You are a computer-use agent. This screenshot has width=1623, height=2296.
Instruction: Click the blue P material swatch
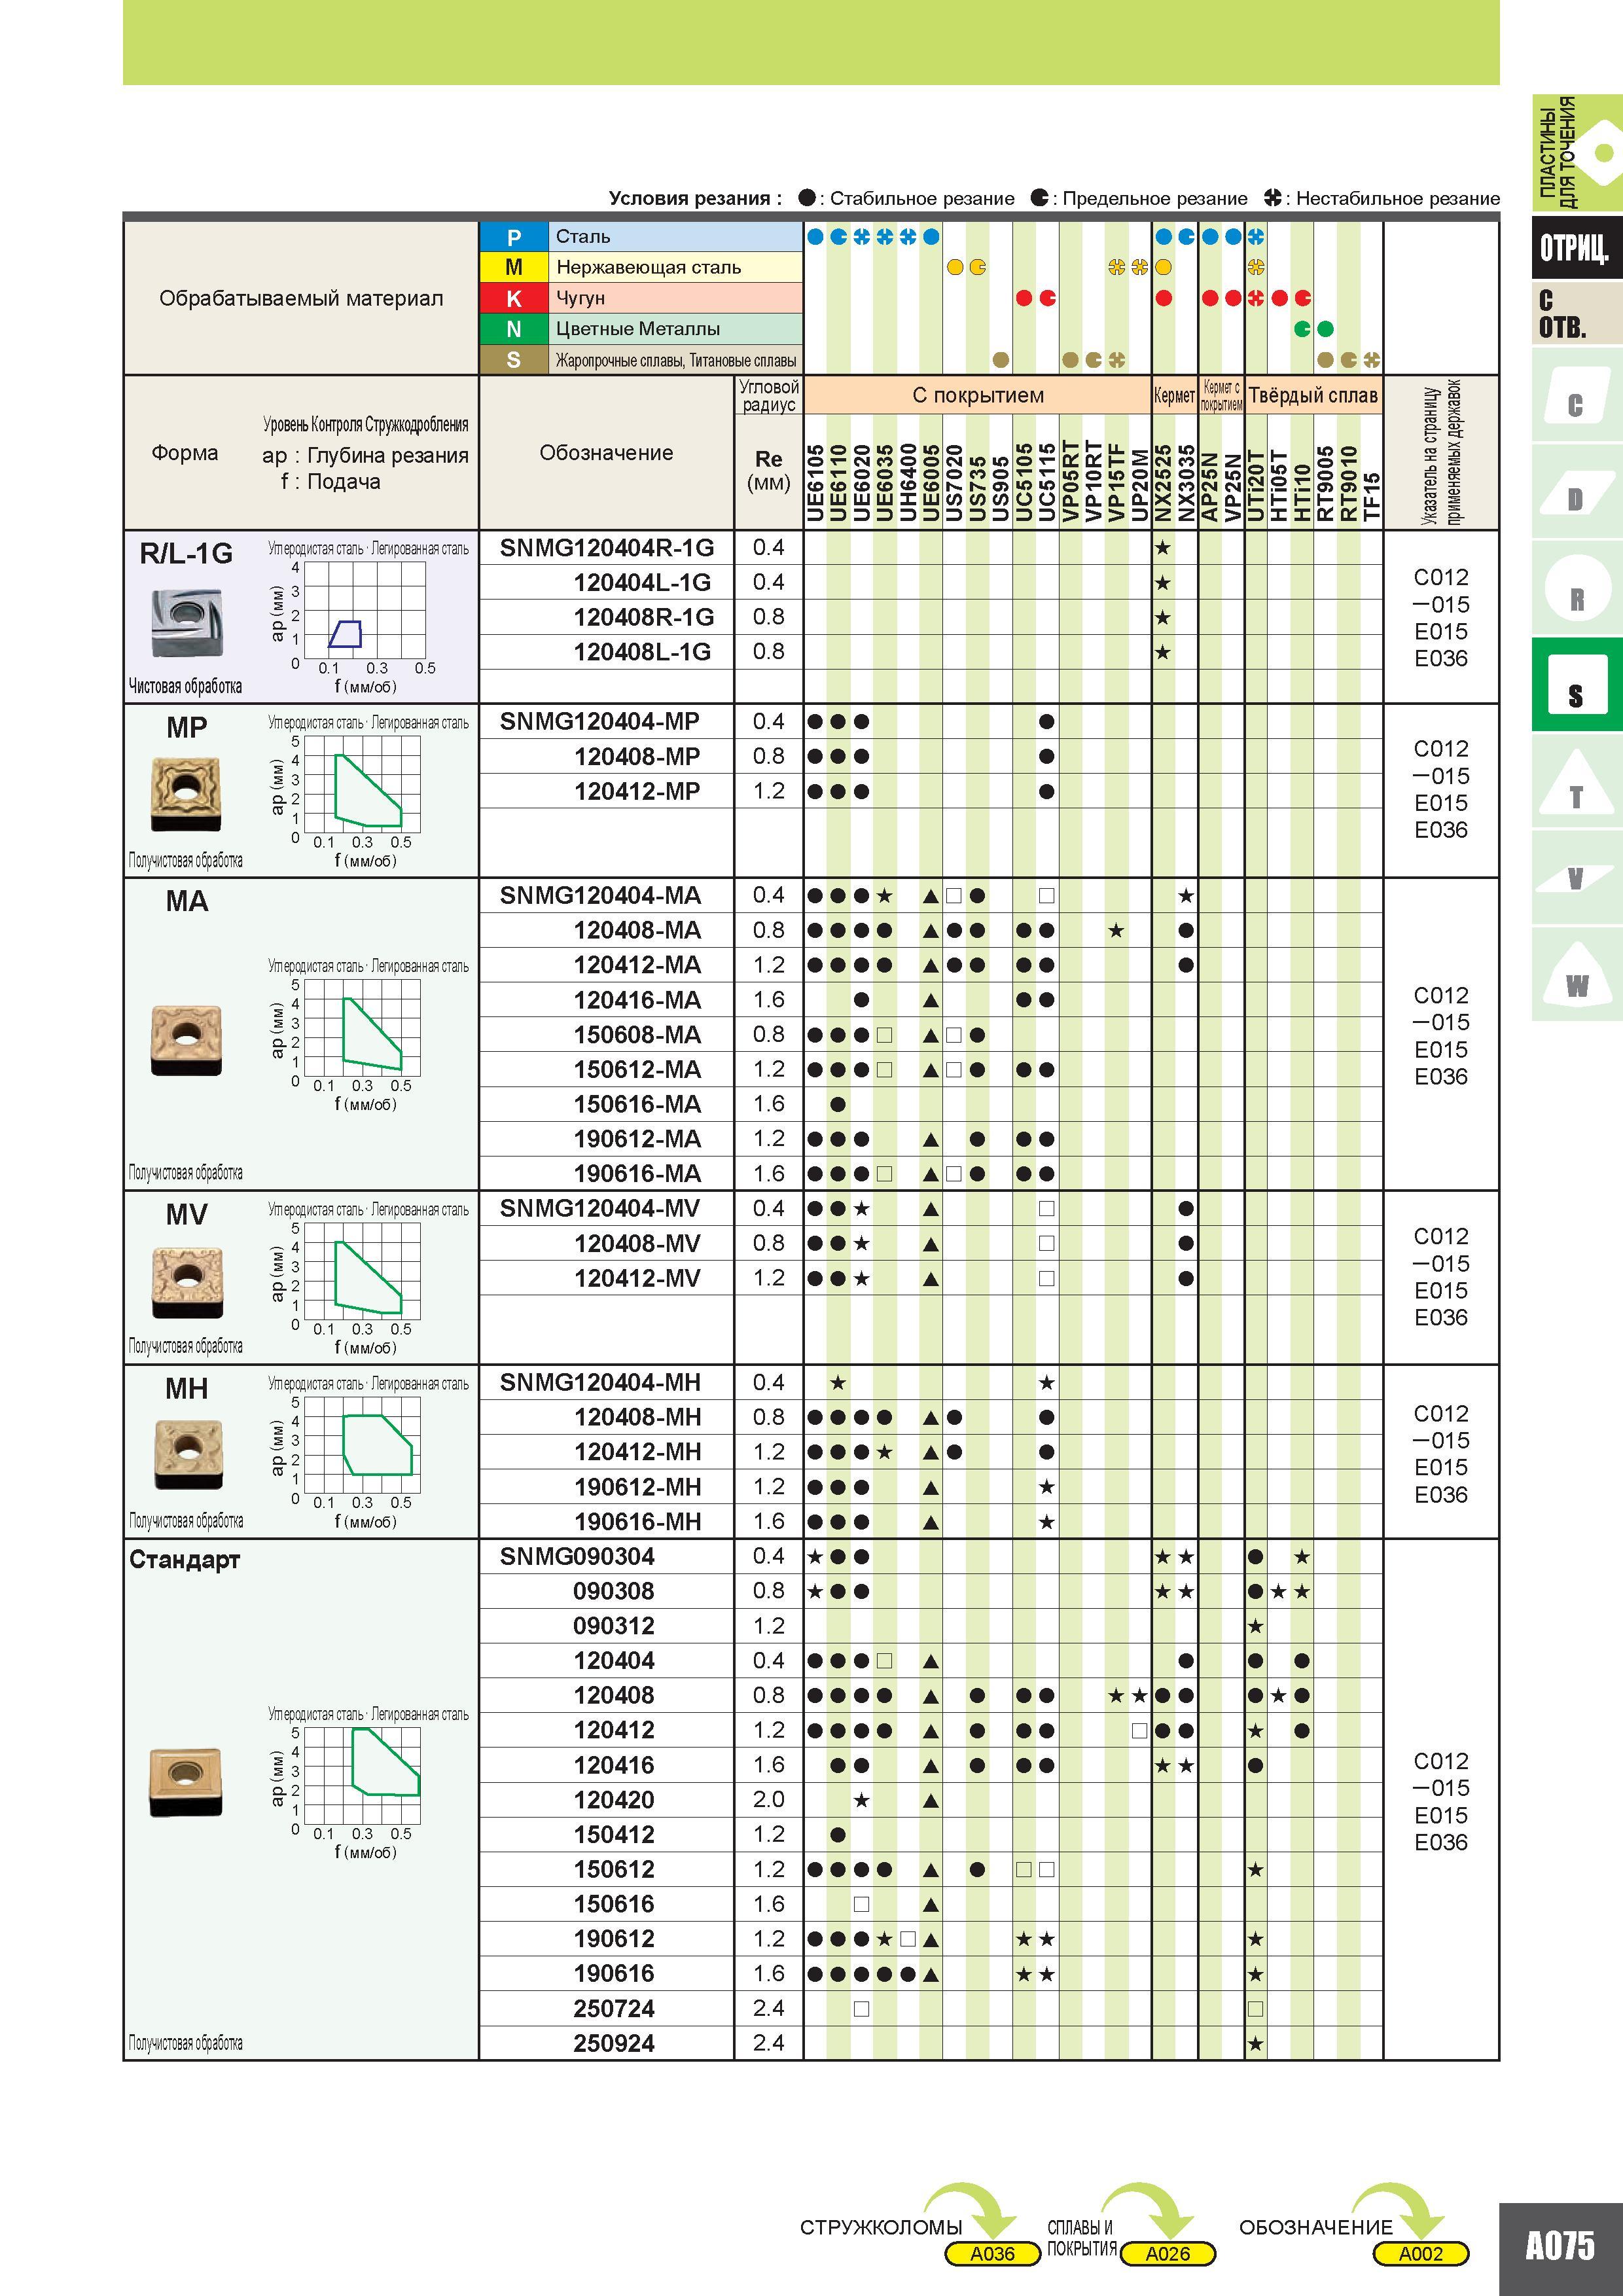514,237
